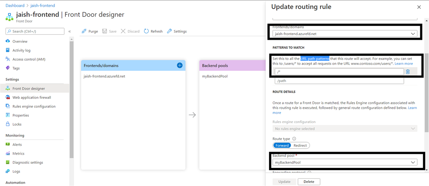Image resolution: width=429 pixels, height=186 pixels.
Task: Add a frontend with plus icon
Action: [x=180, y=65]
